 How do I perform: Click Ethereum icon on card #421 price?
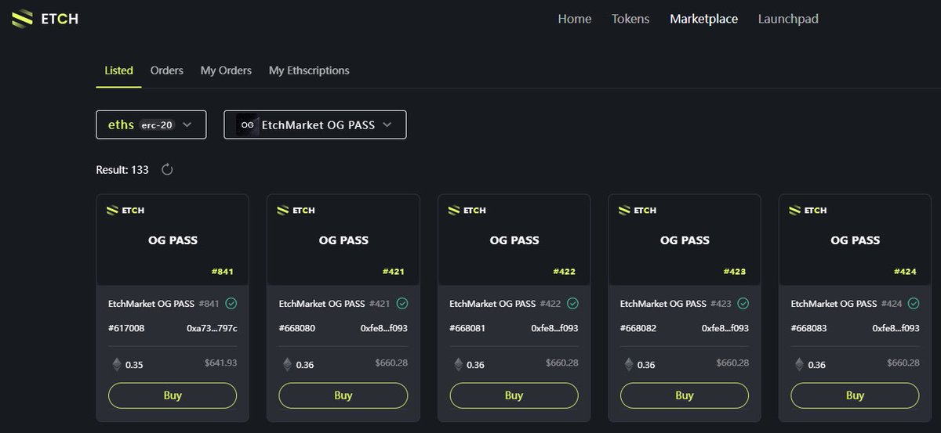[x=287, y=364]
